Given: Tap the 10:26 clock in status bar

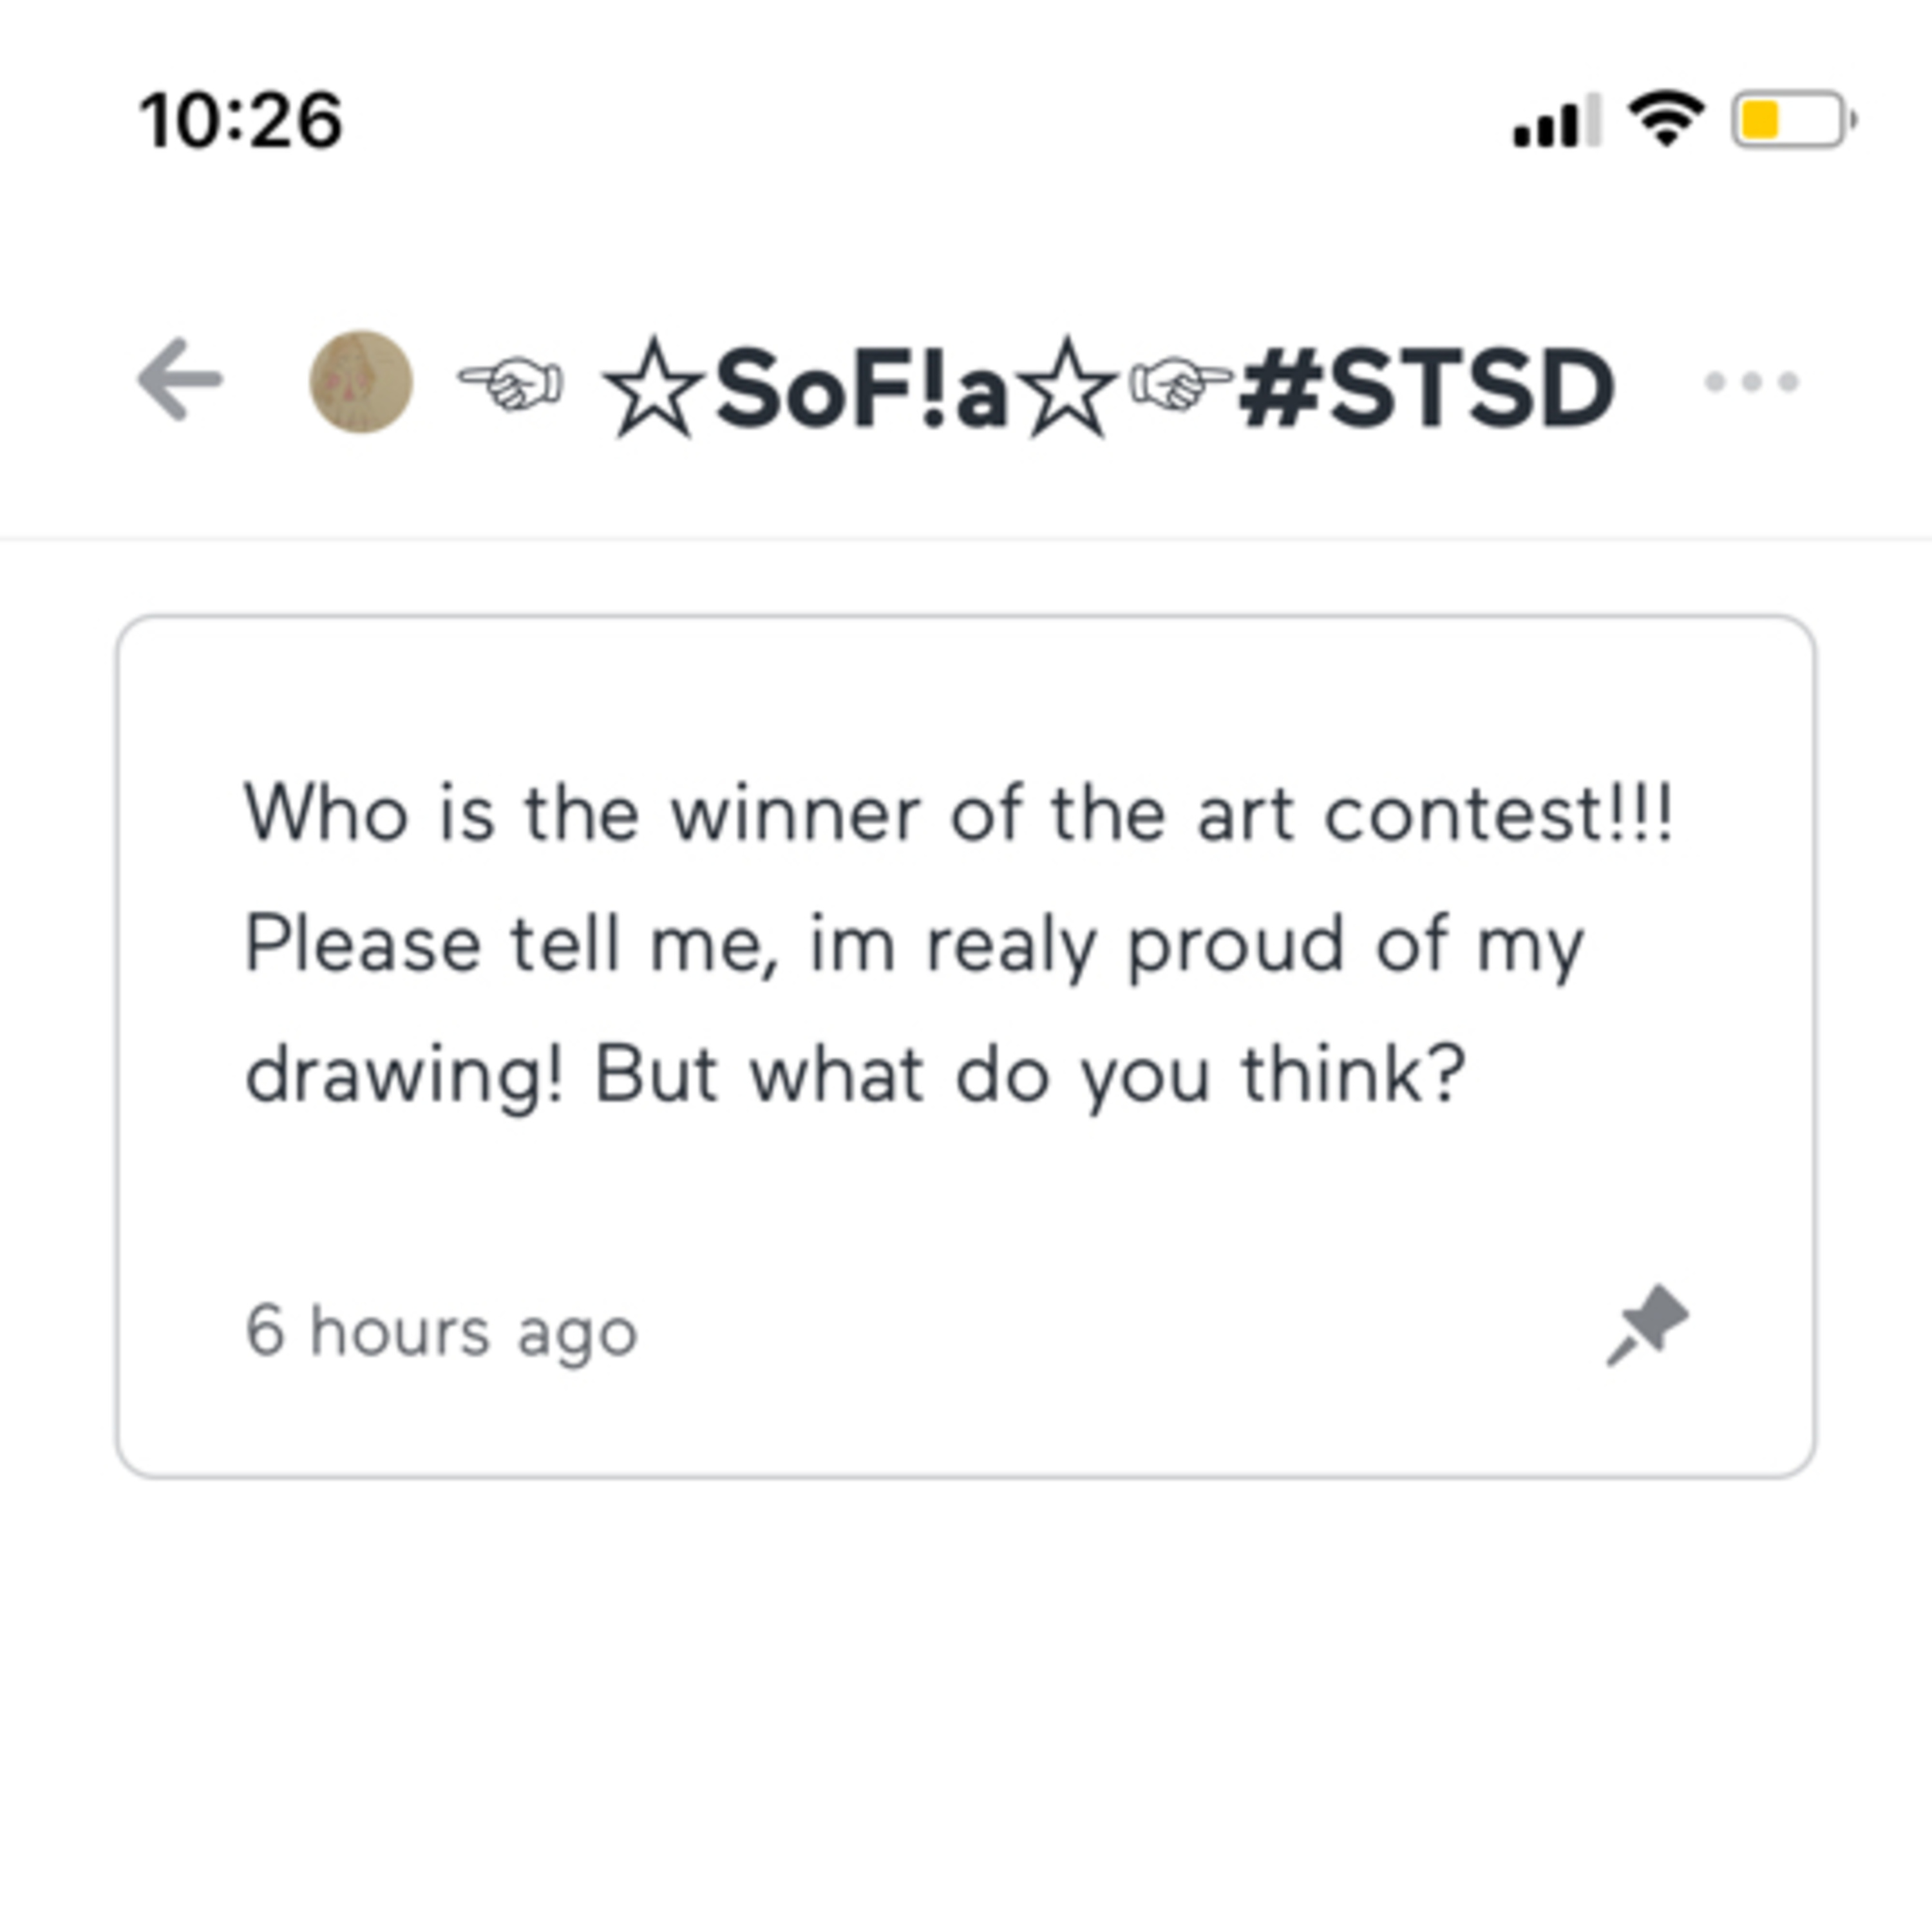Looking at the screenshot, I should click(x=241, y=121).
